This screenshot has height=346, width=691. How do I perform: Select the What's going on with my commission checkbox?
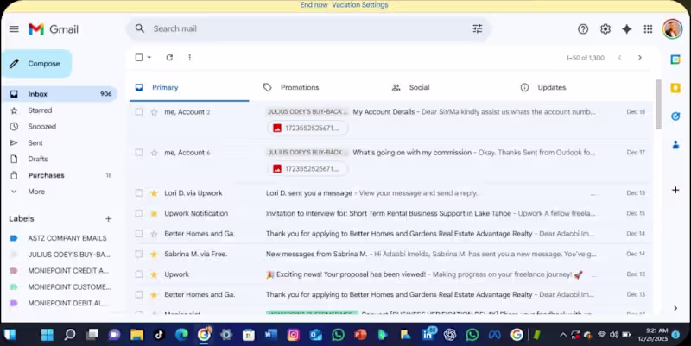point(139,153)
